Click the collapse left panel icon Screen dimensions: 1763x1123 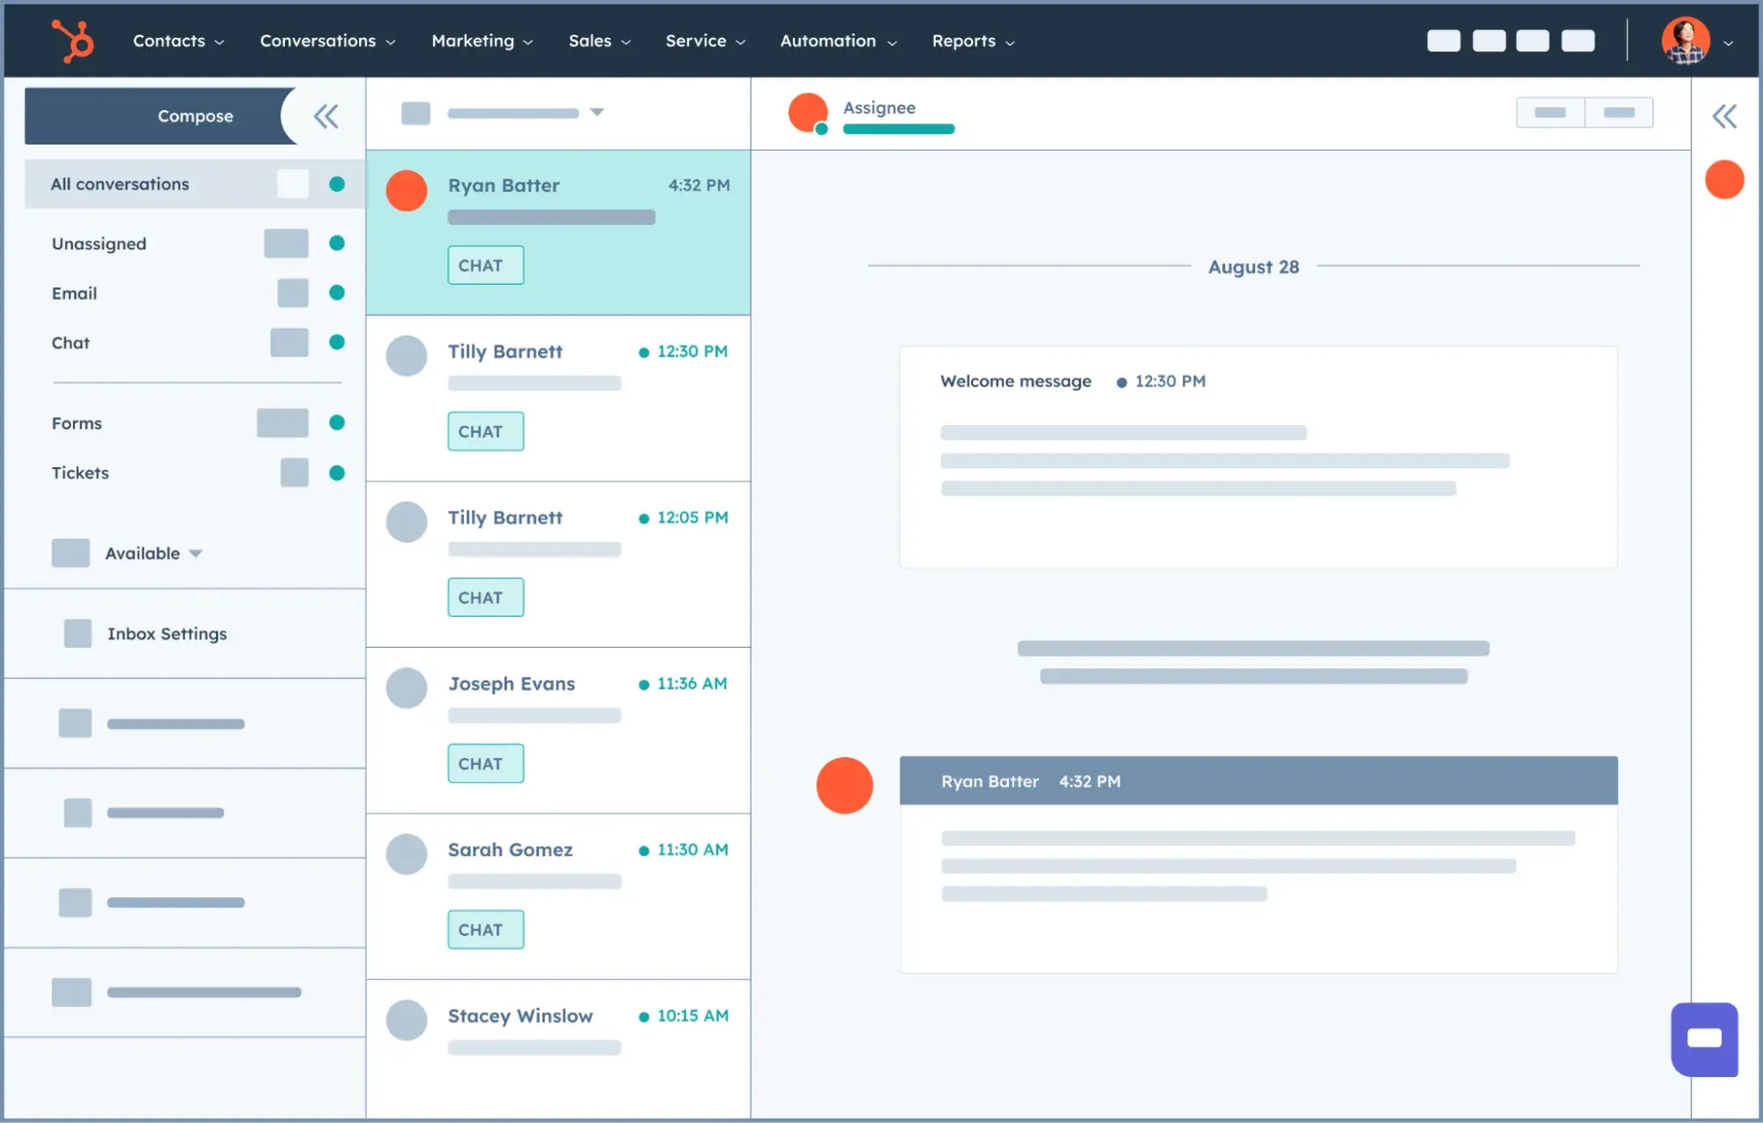[x=325, y=115]
